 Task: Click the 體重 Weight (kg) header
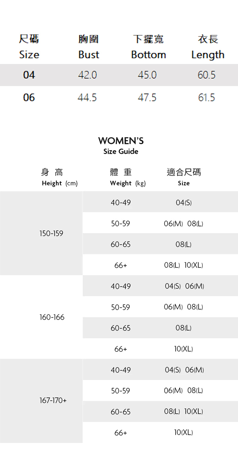coord(127,177)
